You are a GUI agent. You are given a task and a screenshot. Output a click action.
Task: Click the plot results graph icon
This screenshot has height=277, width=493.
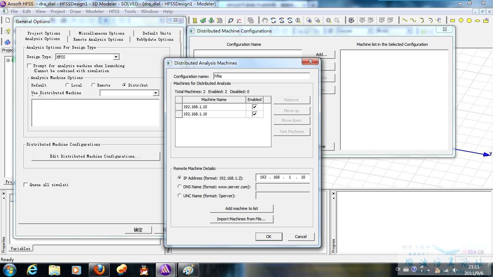239,20
